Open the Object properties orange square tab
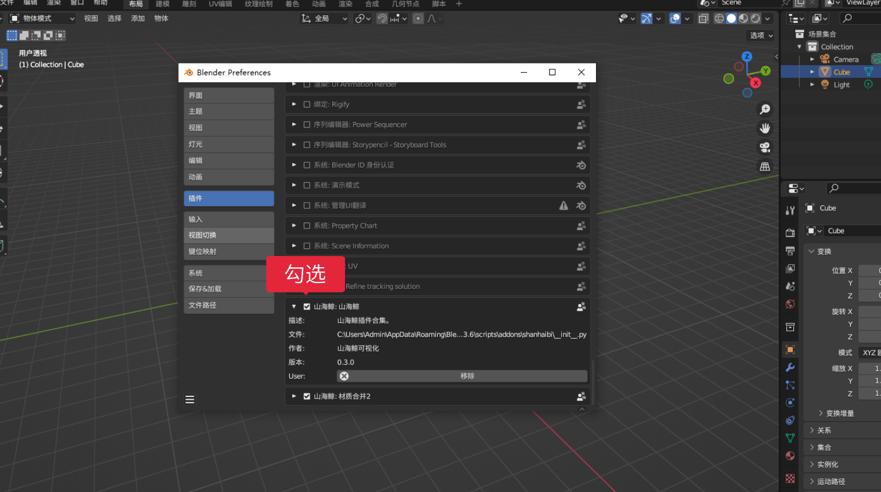Viewport: 881px width, 492px height. click(790, 350)
